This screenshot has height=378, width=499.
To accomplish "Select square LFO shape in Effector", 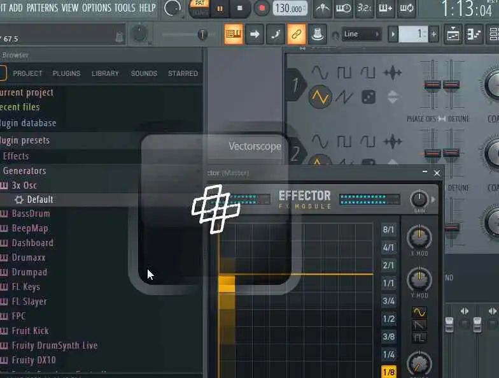I will (x=419, y=337).
